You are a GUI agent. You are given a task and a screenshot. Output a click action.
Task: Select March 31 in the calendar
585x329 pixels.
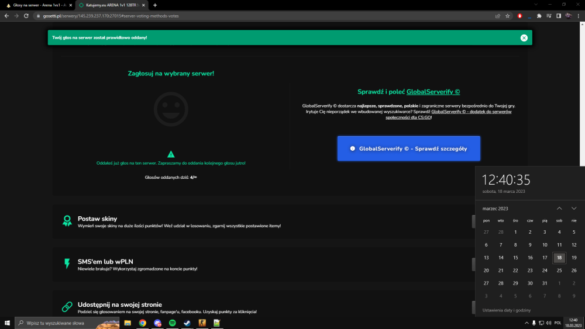[545, 283]
